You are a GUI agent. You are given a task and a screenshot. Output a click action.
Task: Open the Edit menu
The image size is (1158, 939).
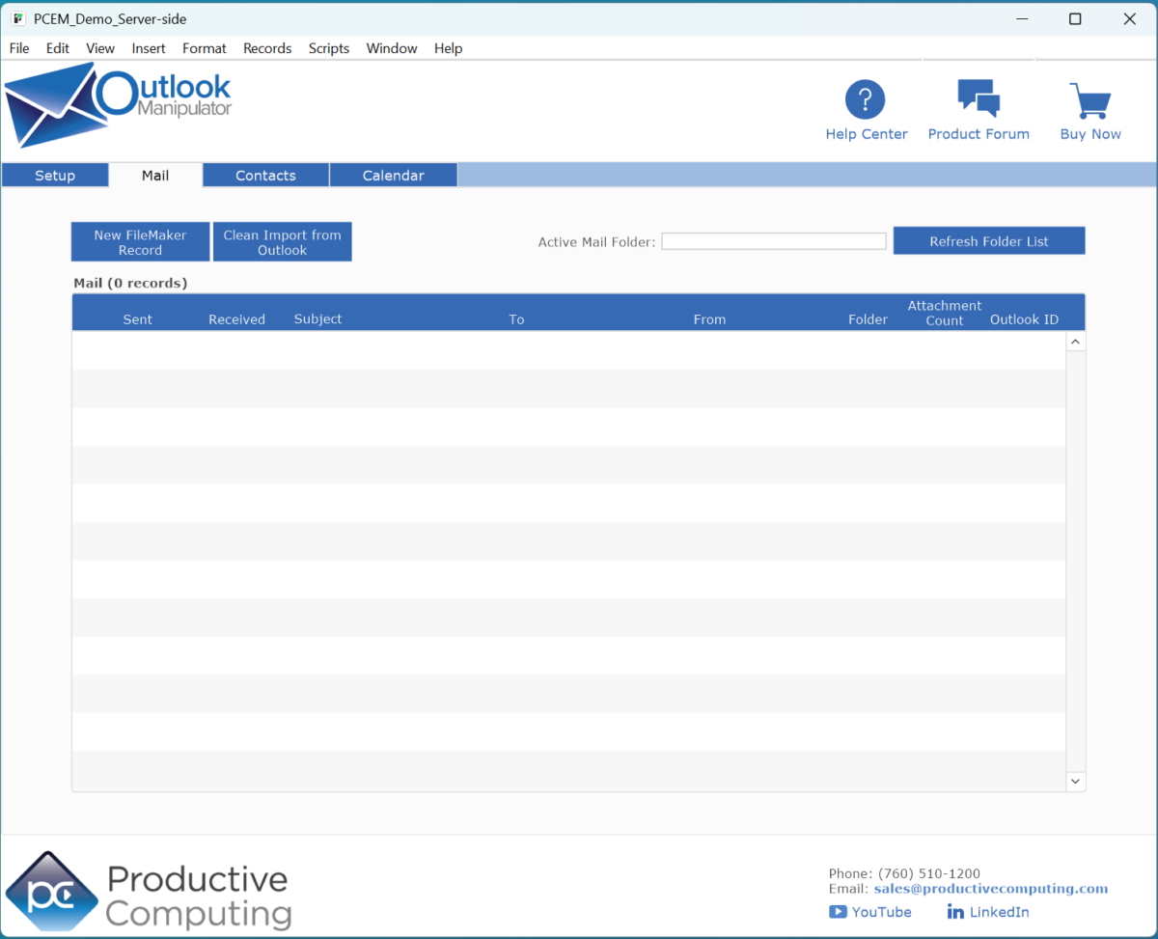tap(58, 48)
